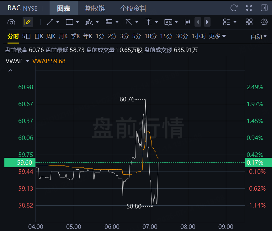272x231 pixels.
Task: Open chart settings gear icon
Action: tap(264, 22)
